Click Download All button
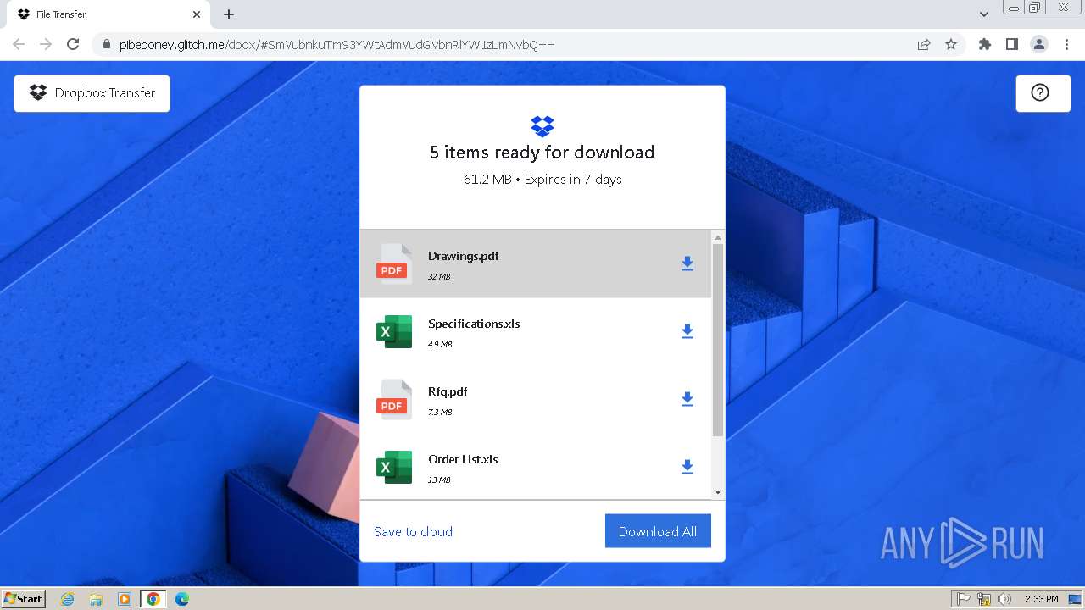Screen dimensions: 1085x610 [658, 531]
